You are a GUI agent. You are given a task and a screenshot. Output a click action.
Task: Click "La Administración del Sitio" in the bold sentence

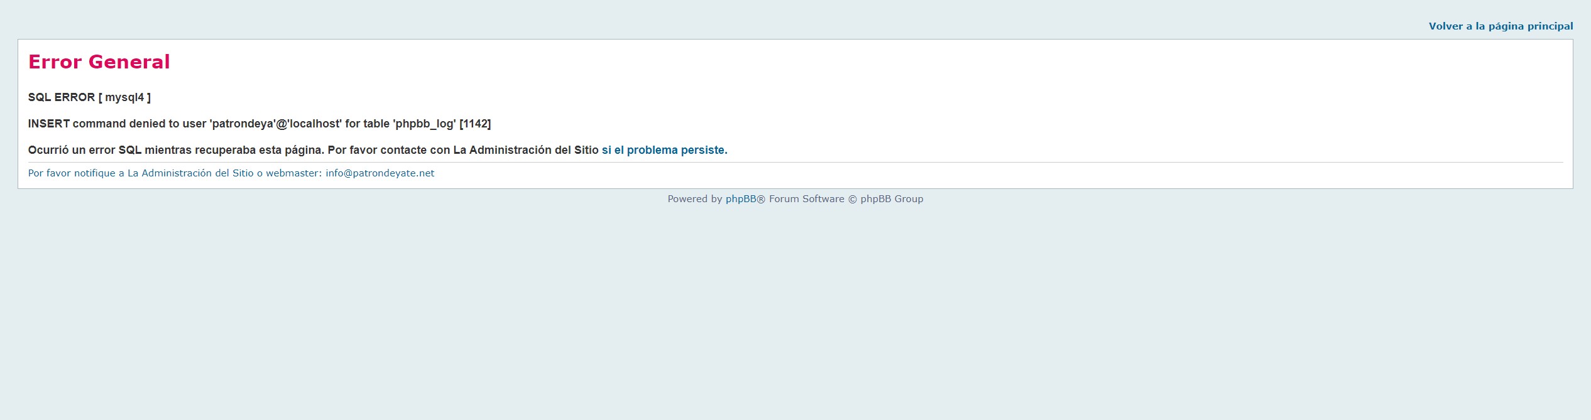(525, 150)
